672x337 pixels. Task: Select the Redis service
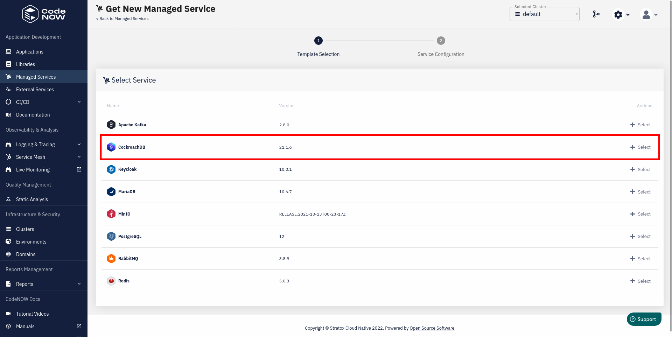(640, 281)
